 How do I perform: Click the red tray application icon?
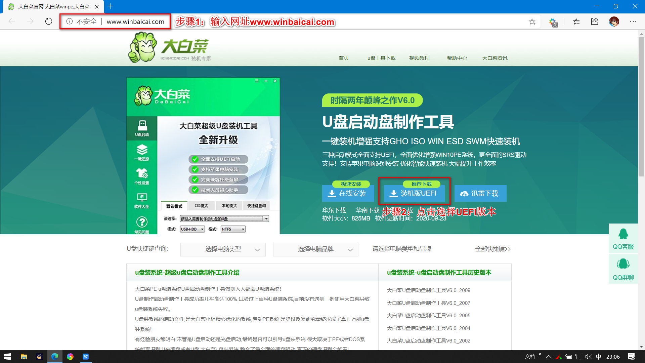click(559, 357)
